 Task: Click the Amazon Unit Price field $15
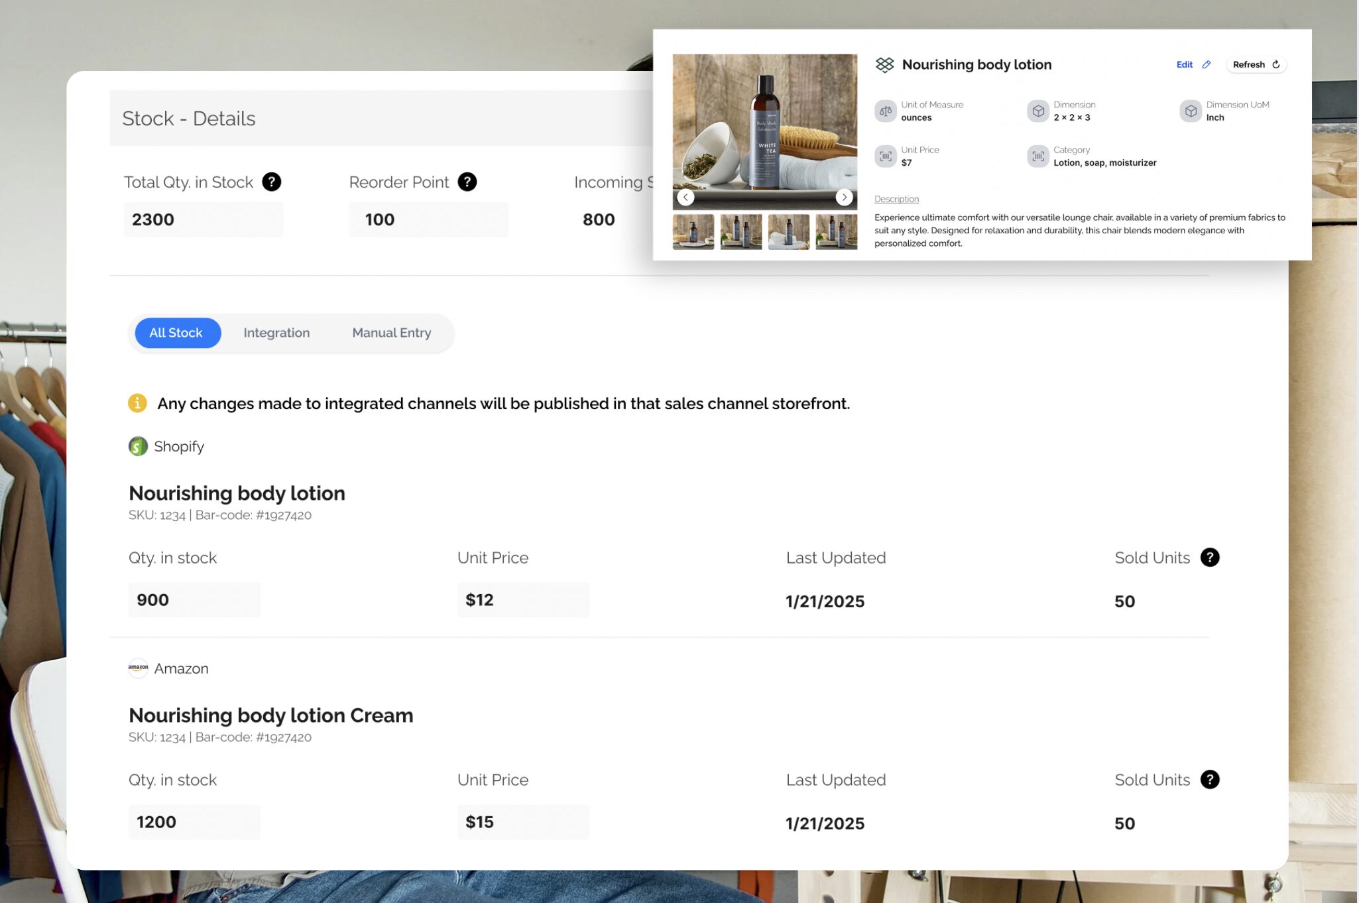(523, 822)
